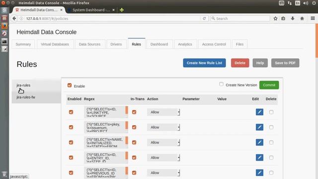This screenshot has width=318, height=179.
Task: Click the orange scrollbar of pkey regex box
Action: (x=127, y=125)
